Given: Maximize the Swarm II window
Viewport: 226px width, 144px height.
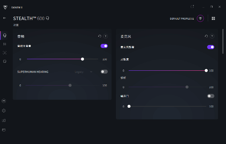Looking at the screenshot, I should [x=211, y=7].
